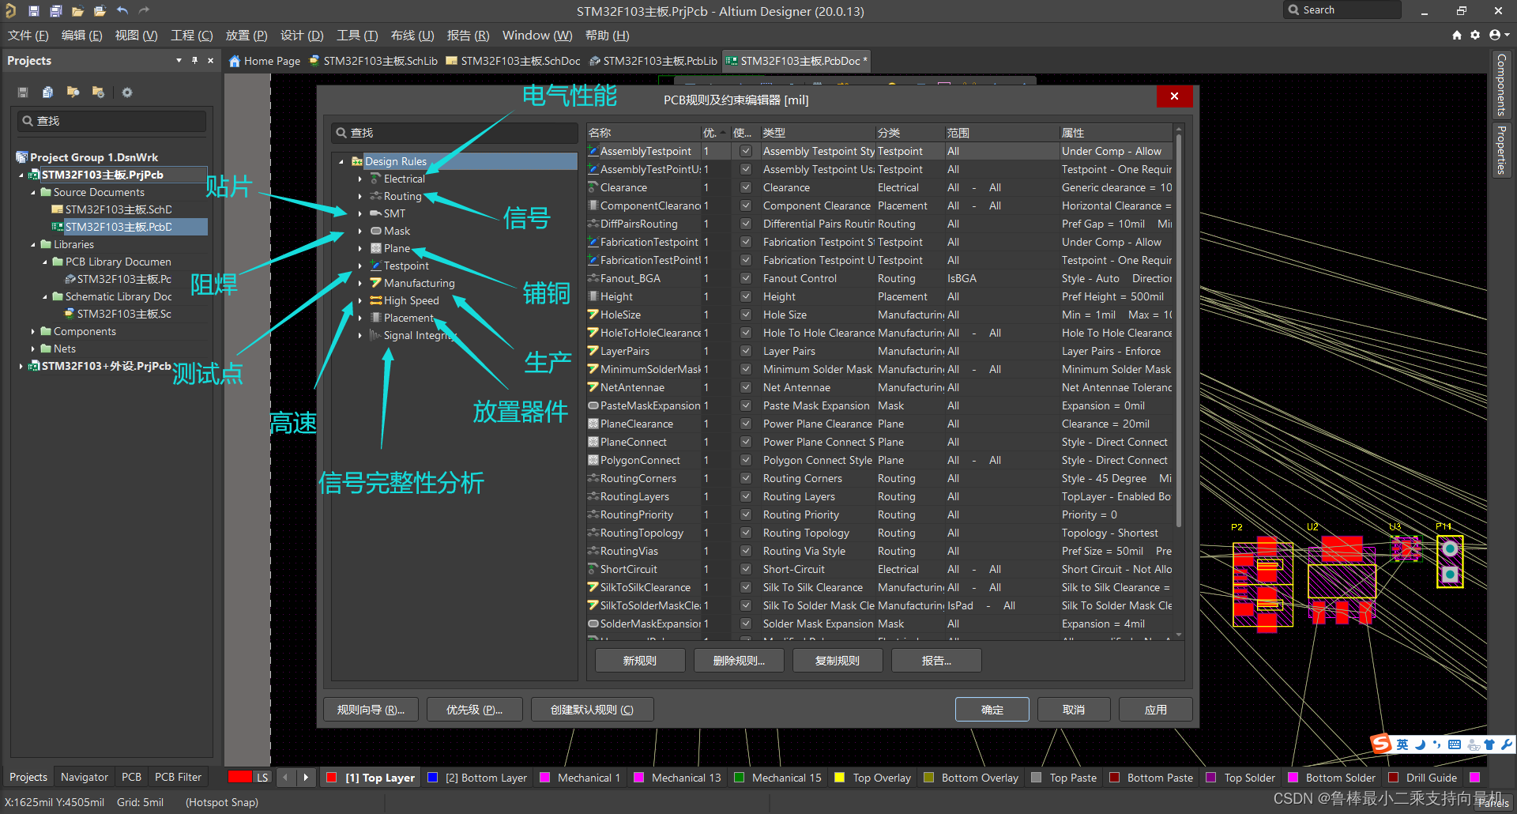The width and height of the screenshot is (1517, 814).
Task: Click Bottom Layer blue color swatch
Action: pyautogui.click(x=433, y=778)
